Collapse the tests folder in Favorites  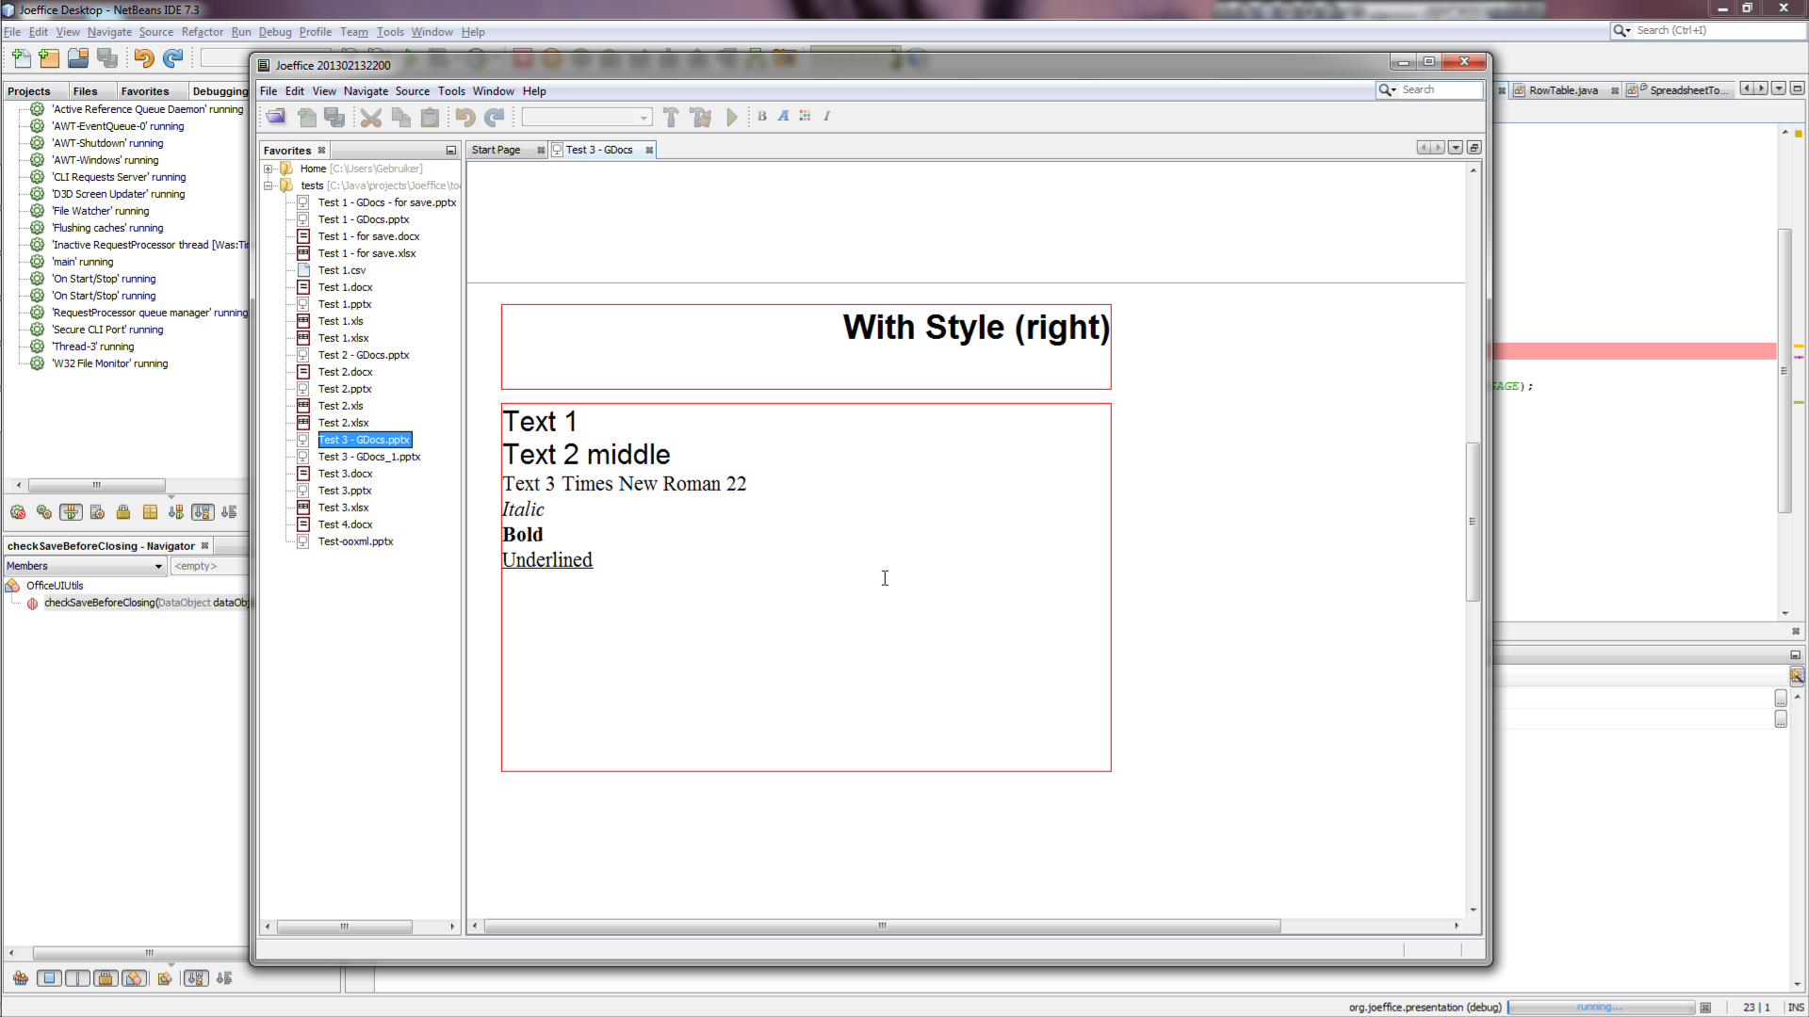pyautogui.click(x=269, y=186)
